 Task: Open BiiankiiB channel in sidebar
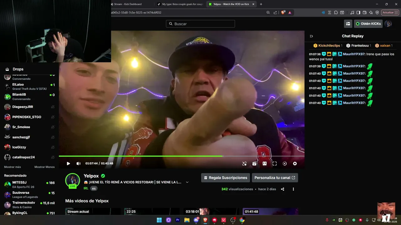pyautogui.click(x=29, y=97)
